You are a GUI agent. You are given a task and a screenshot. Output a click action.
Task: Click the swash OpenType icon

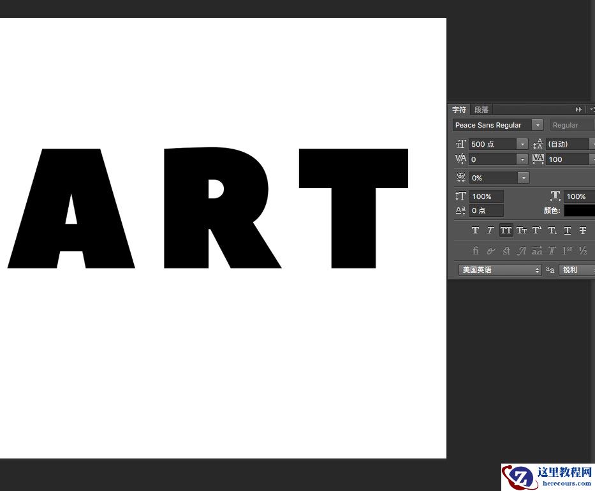pyautogui.click(x=522, y=251)
